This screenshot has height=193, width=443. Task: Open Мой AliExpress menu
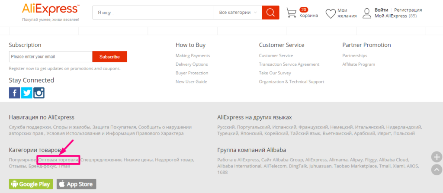(x=391, y=16)
